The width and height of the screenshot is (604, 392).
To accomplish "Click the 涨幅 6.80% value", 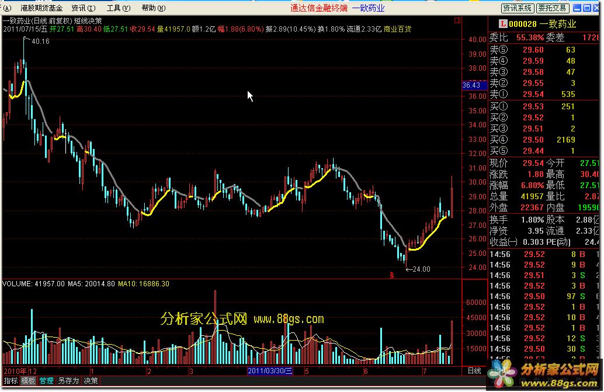I will pos(533,186).
